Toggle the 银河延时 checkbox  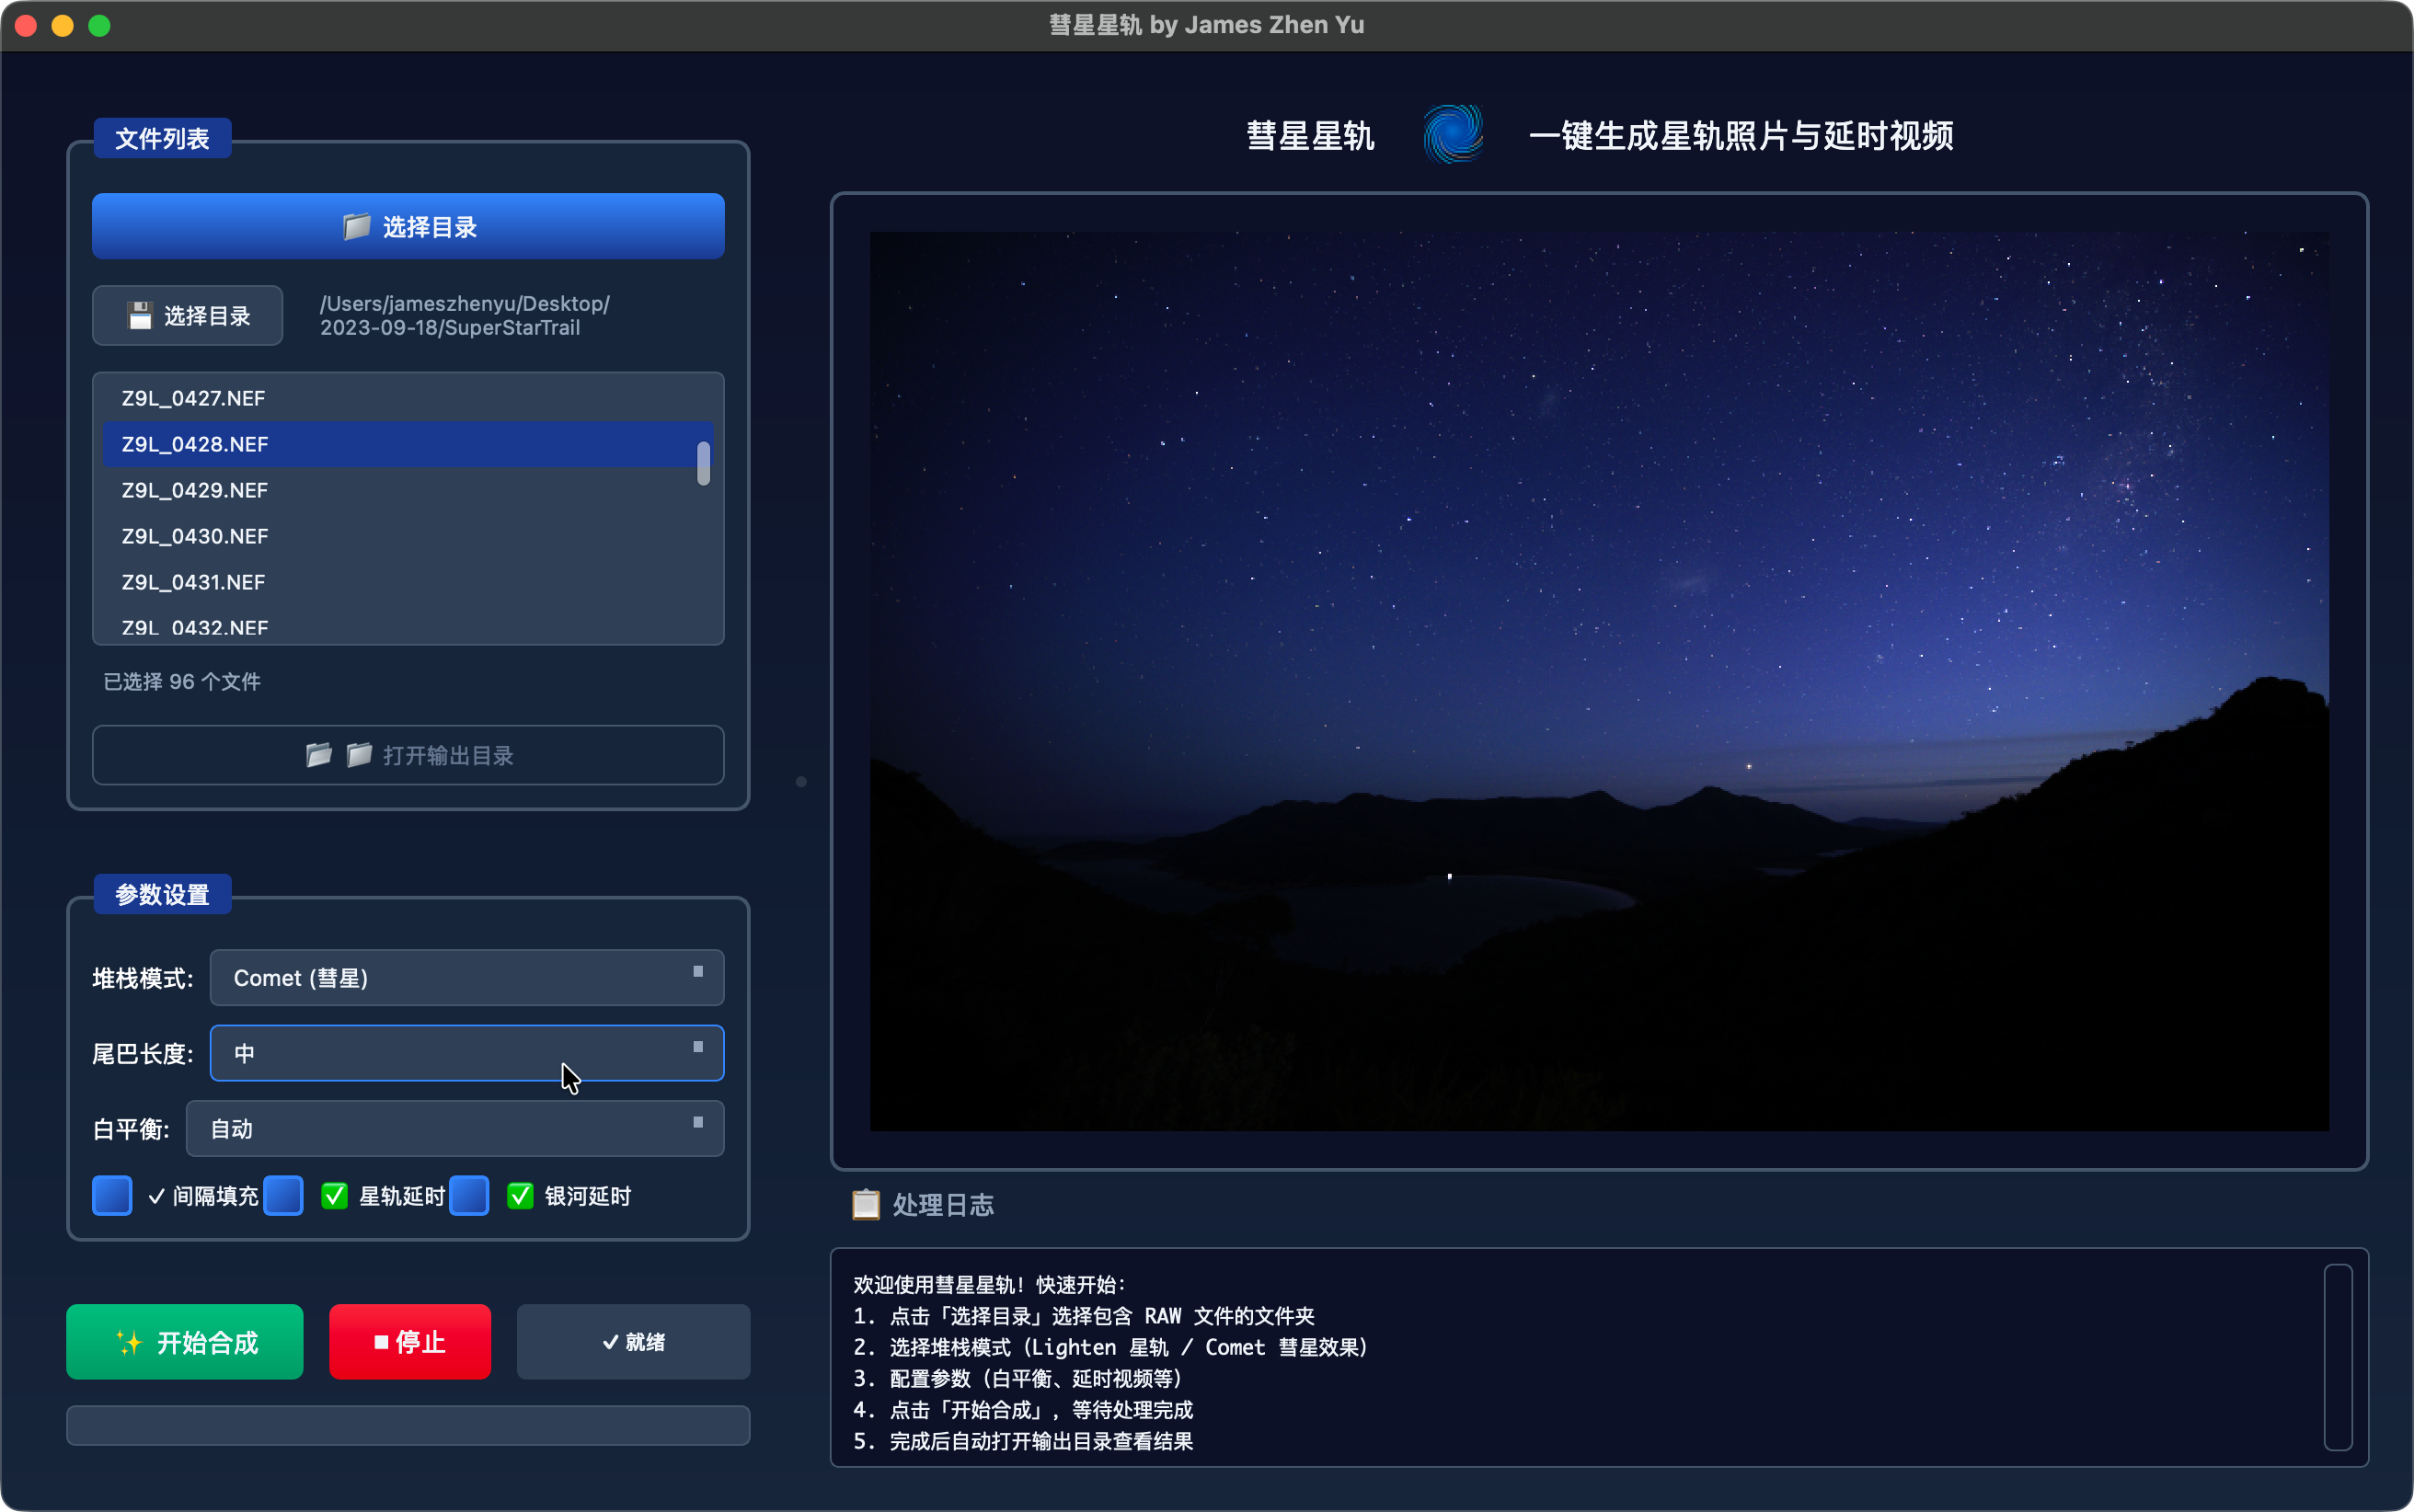470,1196
